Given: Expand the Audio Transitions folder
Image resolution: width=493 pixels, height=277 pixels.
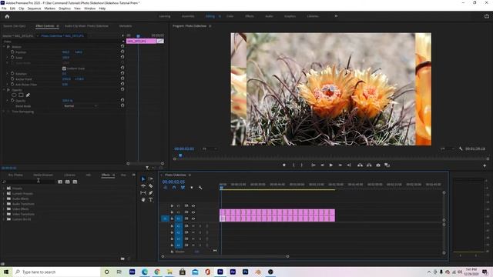Looking at the screenshot, I should pos(4,204).
